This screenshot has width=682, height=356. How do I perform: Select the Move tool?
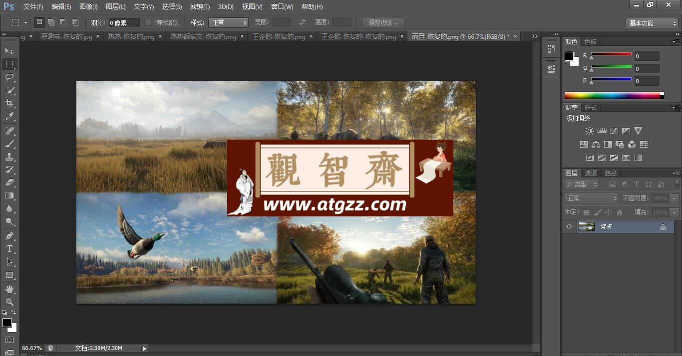point(9,51)
